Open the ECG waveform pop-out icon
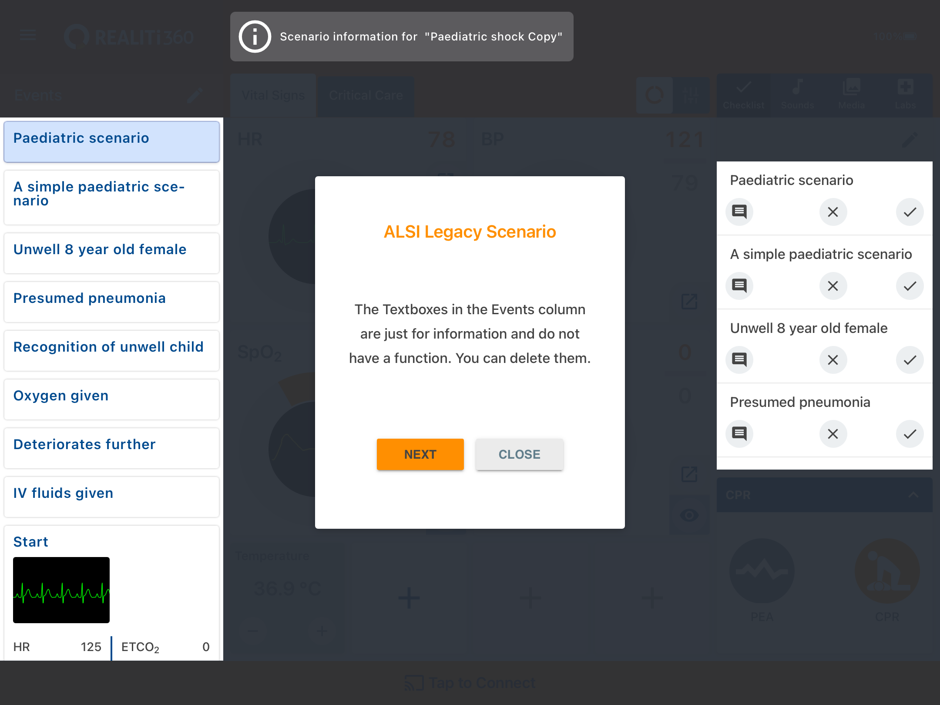Viewport: 940px width, 705px height. pos(689,301)
